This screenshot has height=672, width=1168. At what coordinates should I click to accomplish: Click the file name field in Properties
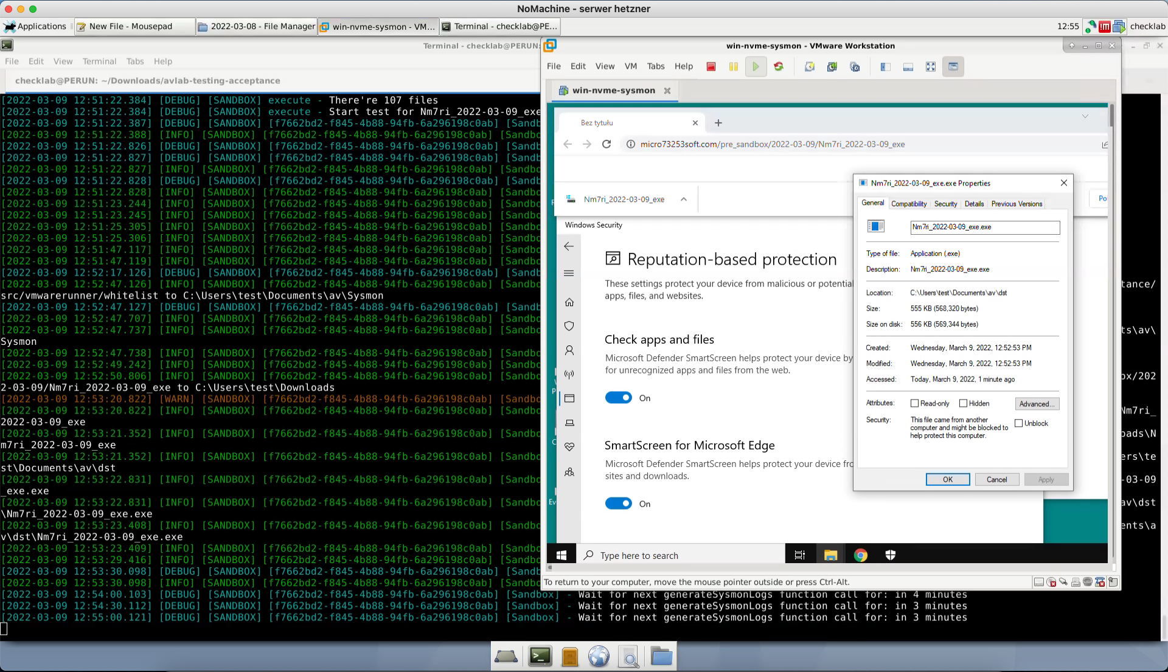point(984,227)
